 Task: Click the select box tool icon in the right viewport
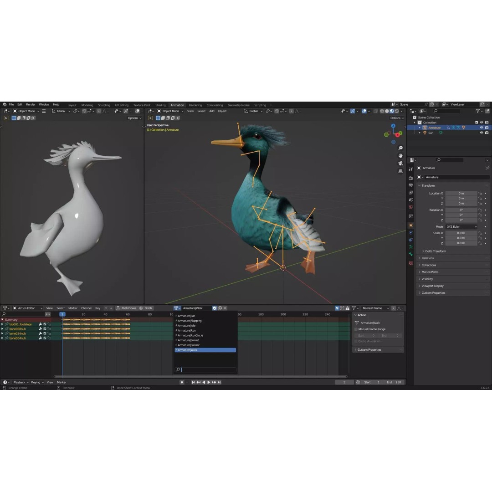pyautogui.click(x=150, y=118)
